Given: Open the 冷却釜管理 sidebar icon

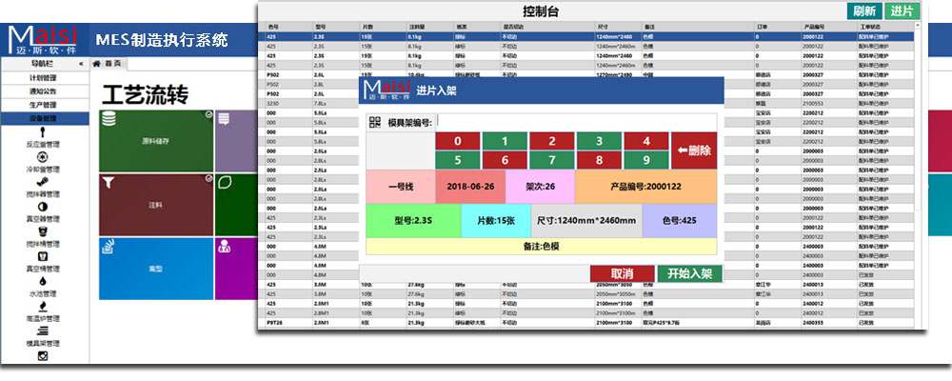Looking at the screenshot, I should coord(43,157).
